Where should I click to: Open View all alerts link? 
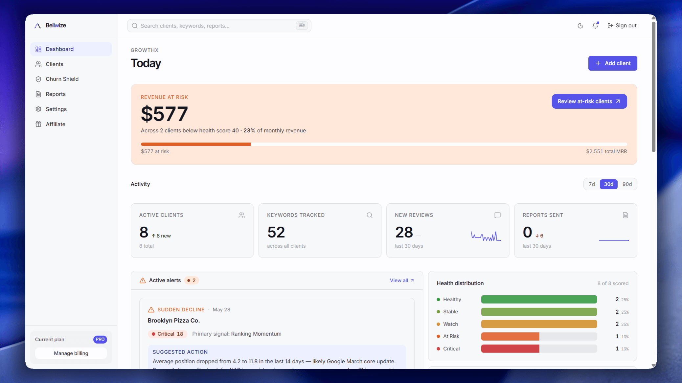[x=402, y=281]
